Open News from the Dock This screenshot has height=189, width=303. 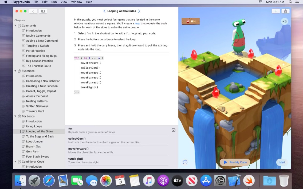(x=192, y=180)
